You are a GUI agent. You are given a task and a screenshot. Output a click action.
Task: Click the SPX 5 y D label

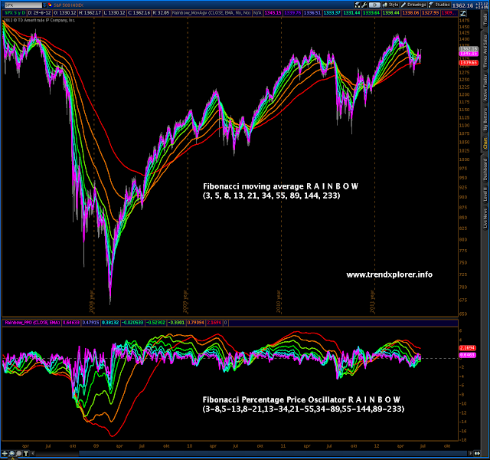[15, 13]
